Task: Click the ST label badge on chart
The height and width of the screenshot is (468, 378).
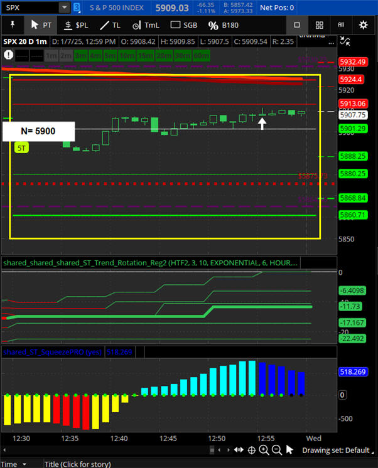Action: [21, 148]
